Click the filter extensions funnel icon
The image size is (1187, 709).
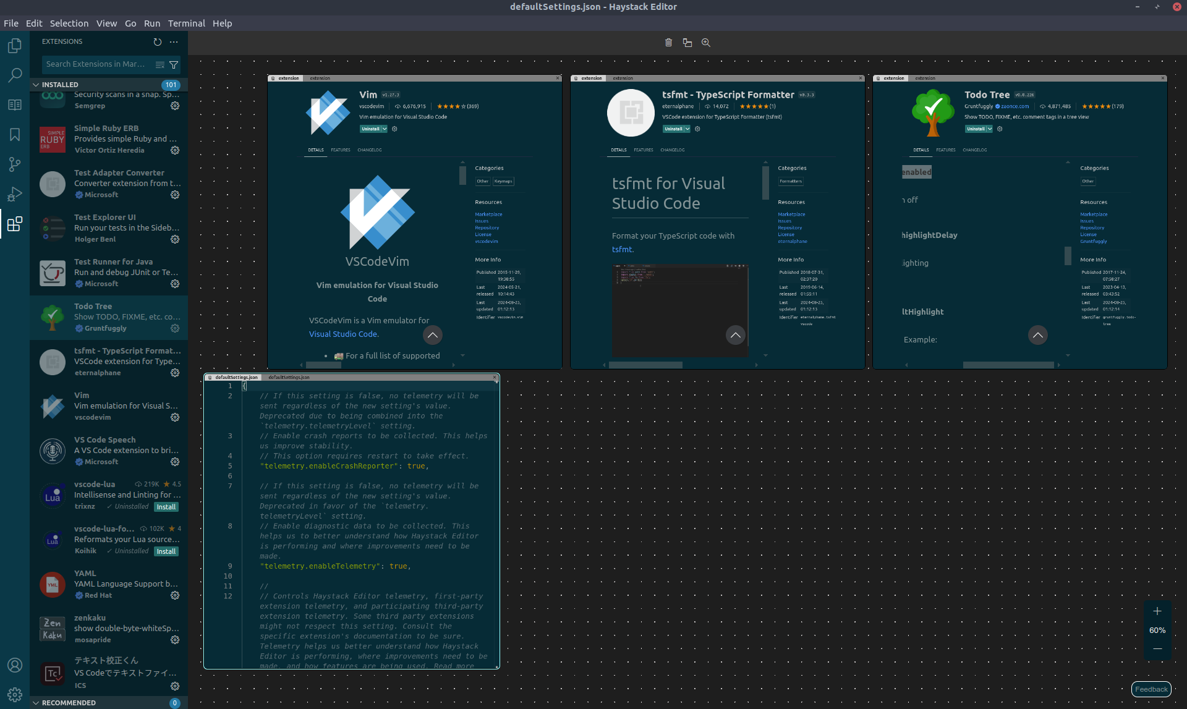pos(174,64)
